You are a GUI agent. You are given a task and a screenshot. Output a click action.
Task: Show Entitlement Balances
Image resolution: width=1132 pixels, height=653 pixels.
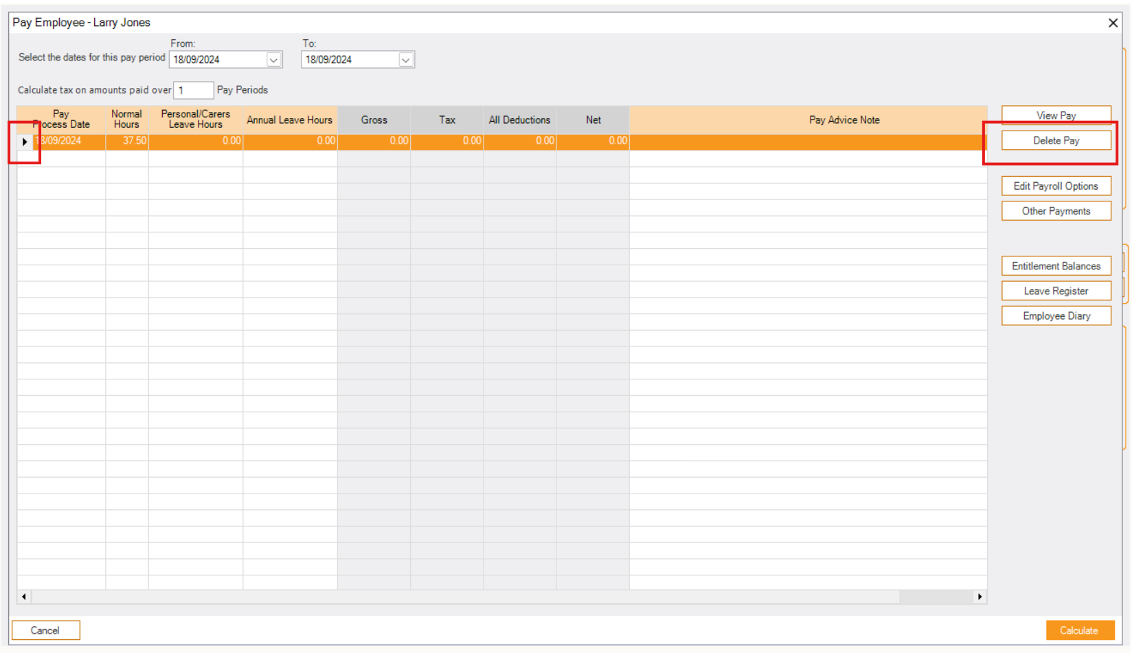click(1056, 266)
